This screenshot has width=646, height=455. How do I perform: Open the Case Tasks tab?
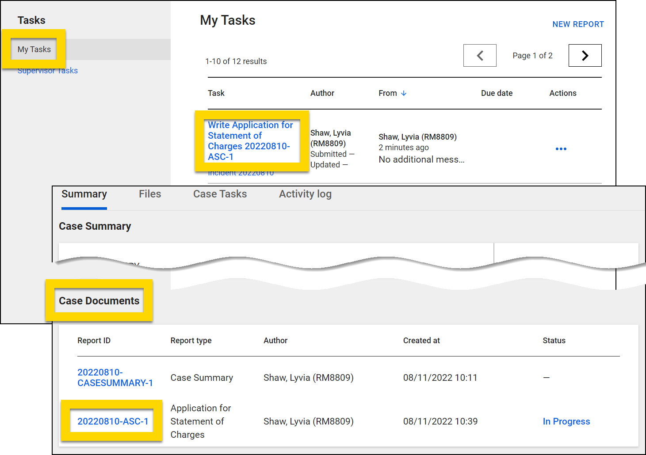220,194
